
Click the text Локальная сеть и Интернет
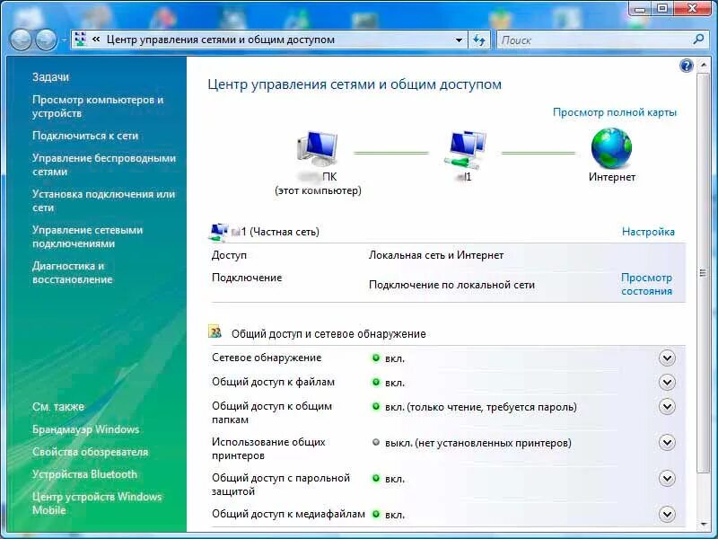(x=436, y=255)
